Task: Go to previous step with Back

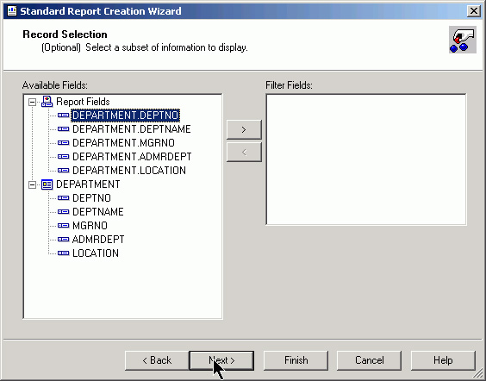Action: tap(157, 360)
